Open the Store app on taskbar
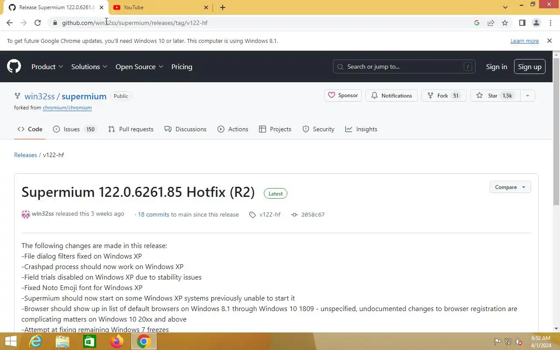 coord(90,341)
